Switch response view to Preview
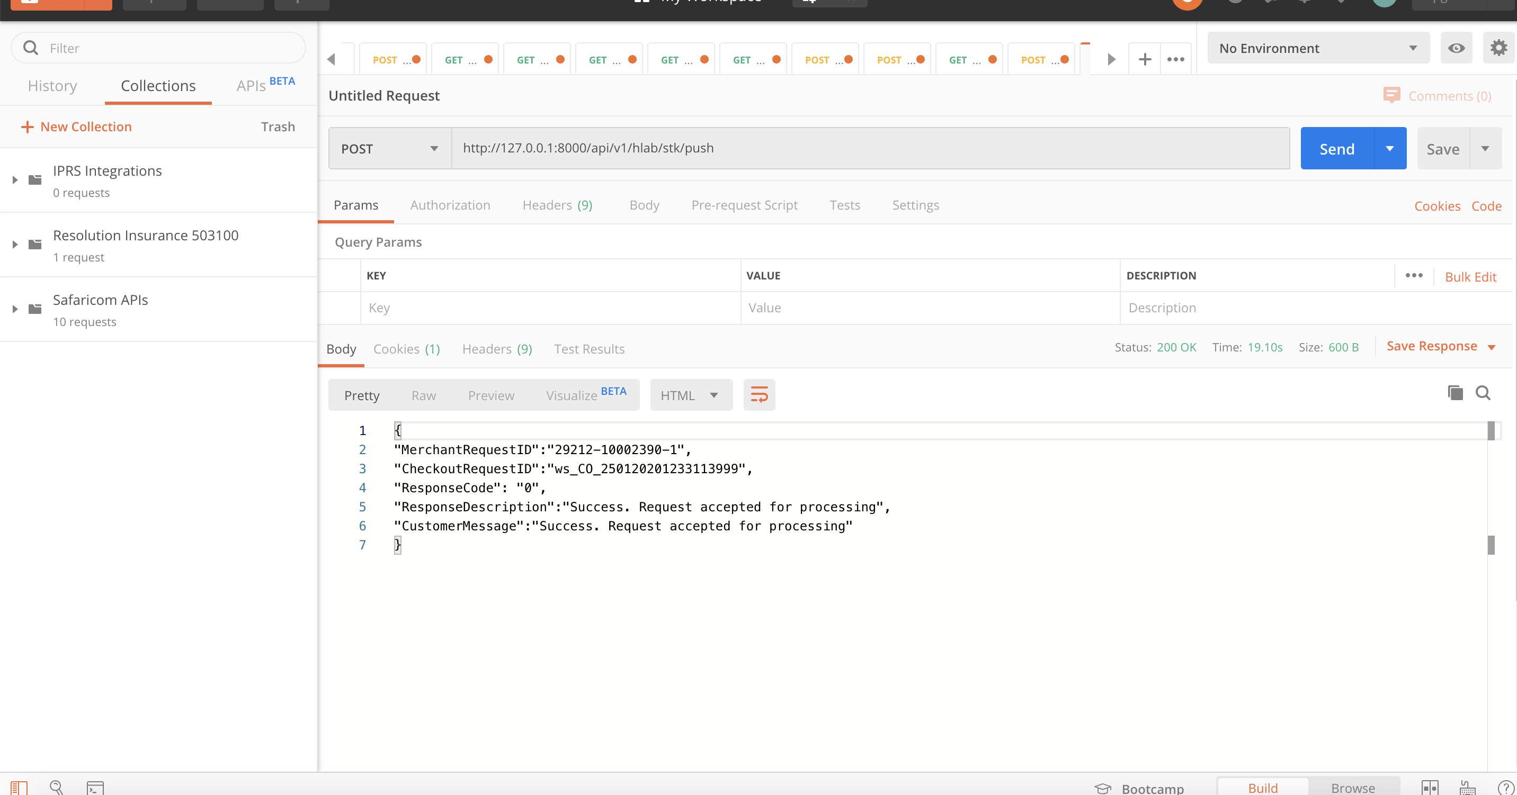 [x=491, y=395]
